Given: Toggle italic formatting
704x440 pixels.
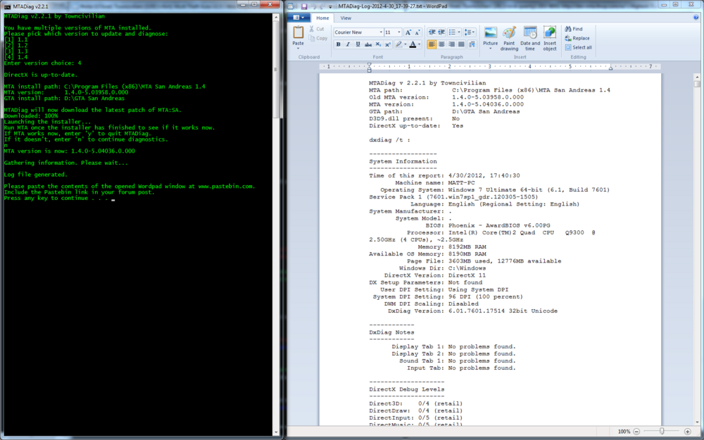Looking at the screenshot, I should 348,44.
